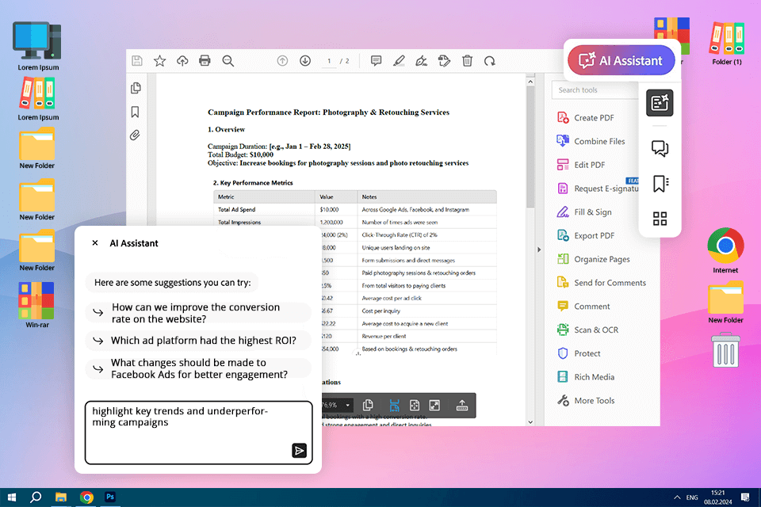The image size is (761, 507).
Task: Click the copy pages icon in bottom toolbar
Action: pos(368,405)
